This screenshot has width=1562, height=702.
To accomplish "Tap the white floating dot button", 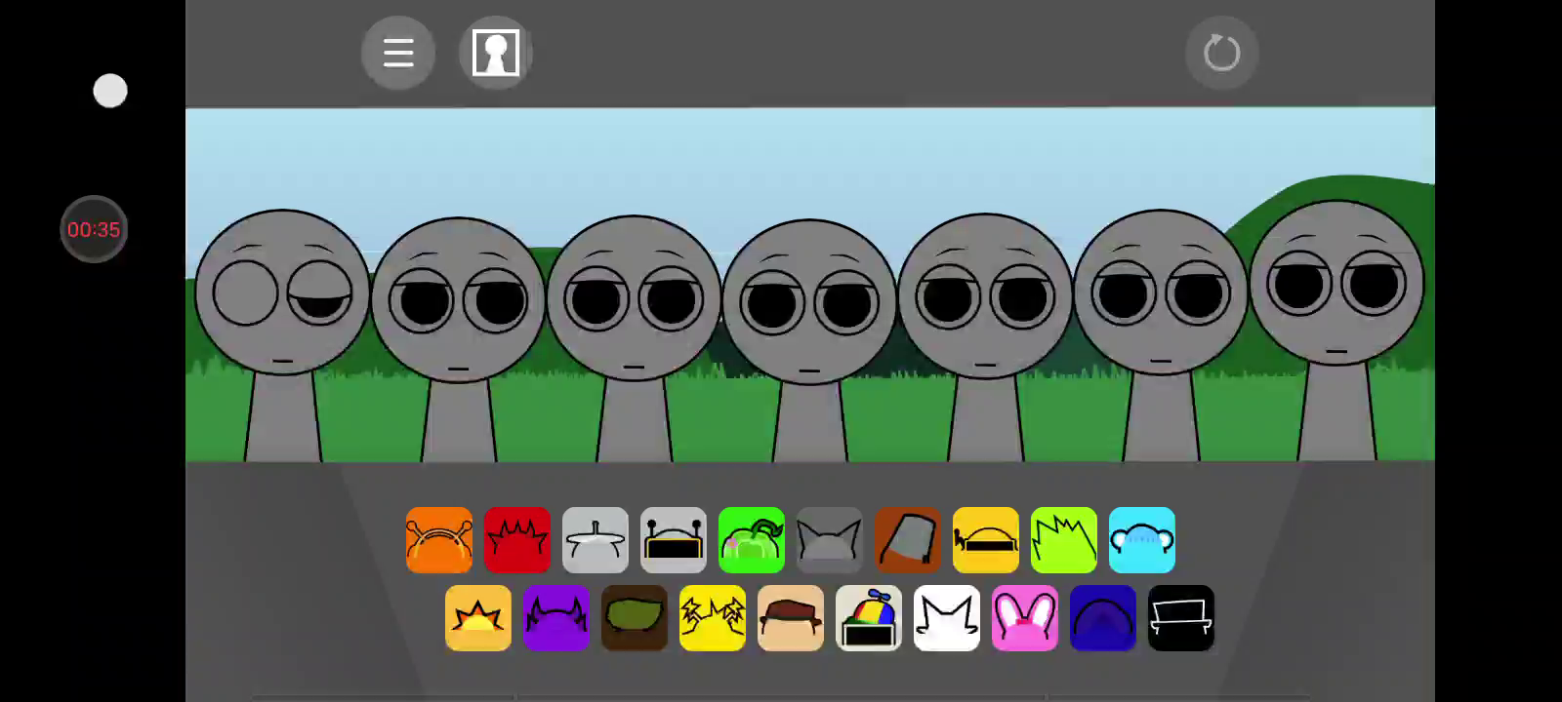I will point(110,91).
